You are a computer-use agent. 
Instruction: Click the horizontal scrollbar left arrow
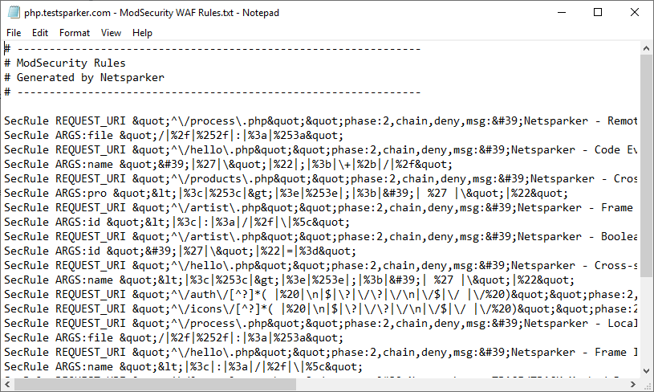point(7,385)
